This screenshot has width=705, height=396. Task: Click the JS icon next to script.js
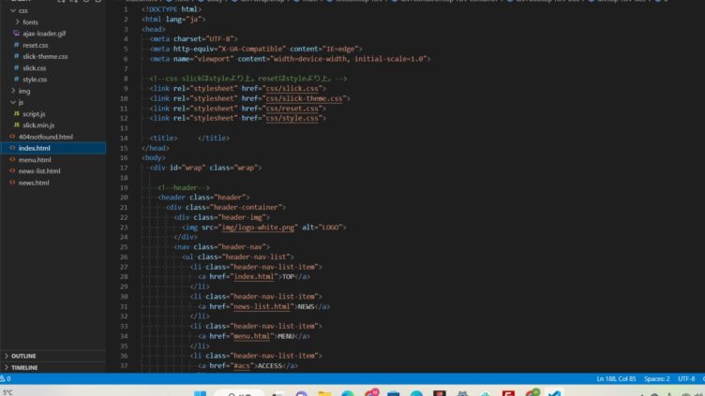click(x=16, y=113)
